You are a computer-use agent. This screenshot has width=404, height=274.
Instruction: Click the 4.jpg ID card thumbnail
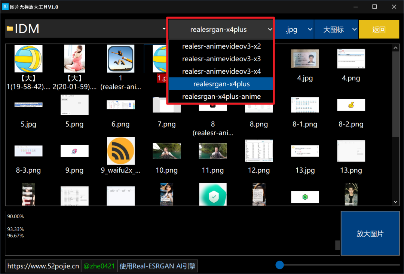tap(305, 59)
